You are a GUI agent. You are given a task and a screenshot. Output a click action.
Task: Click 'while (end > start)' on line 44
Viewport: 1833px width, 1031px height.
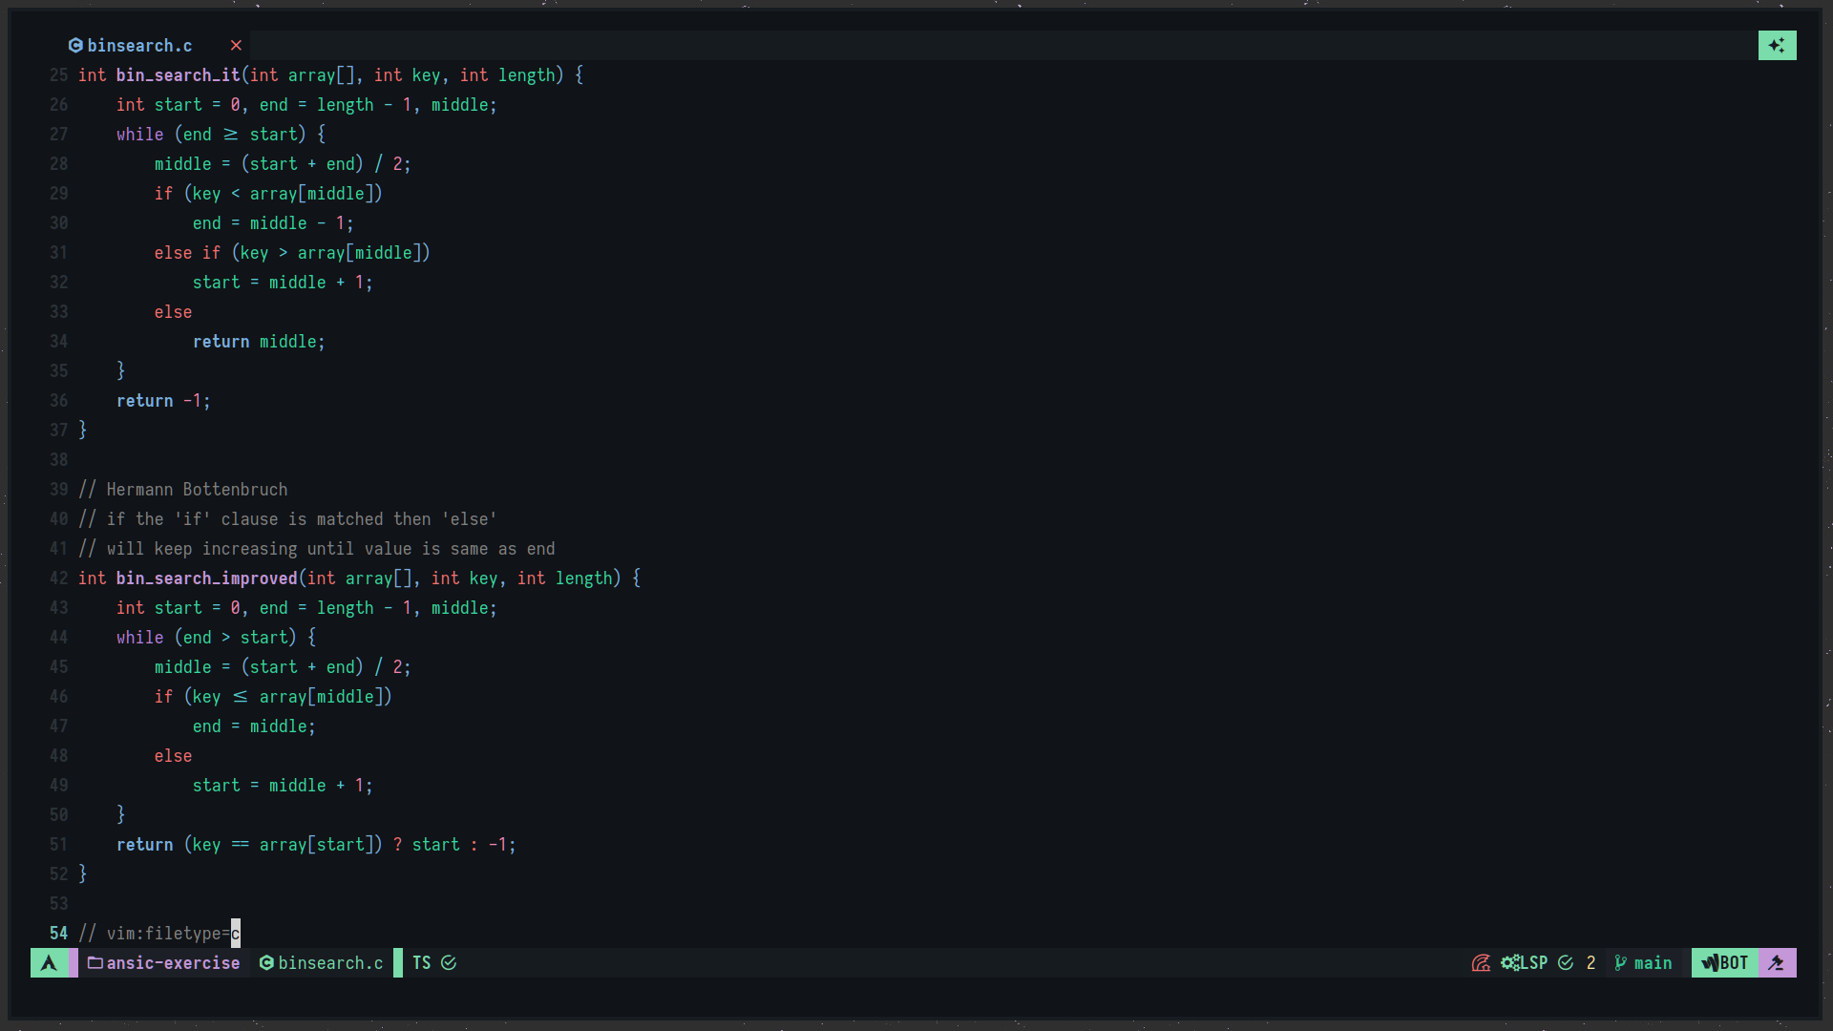coord(206,637)
